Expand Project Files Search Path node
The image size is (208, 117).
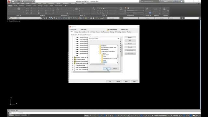[72, 63]
